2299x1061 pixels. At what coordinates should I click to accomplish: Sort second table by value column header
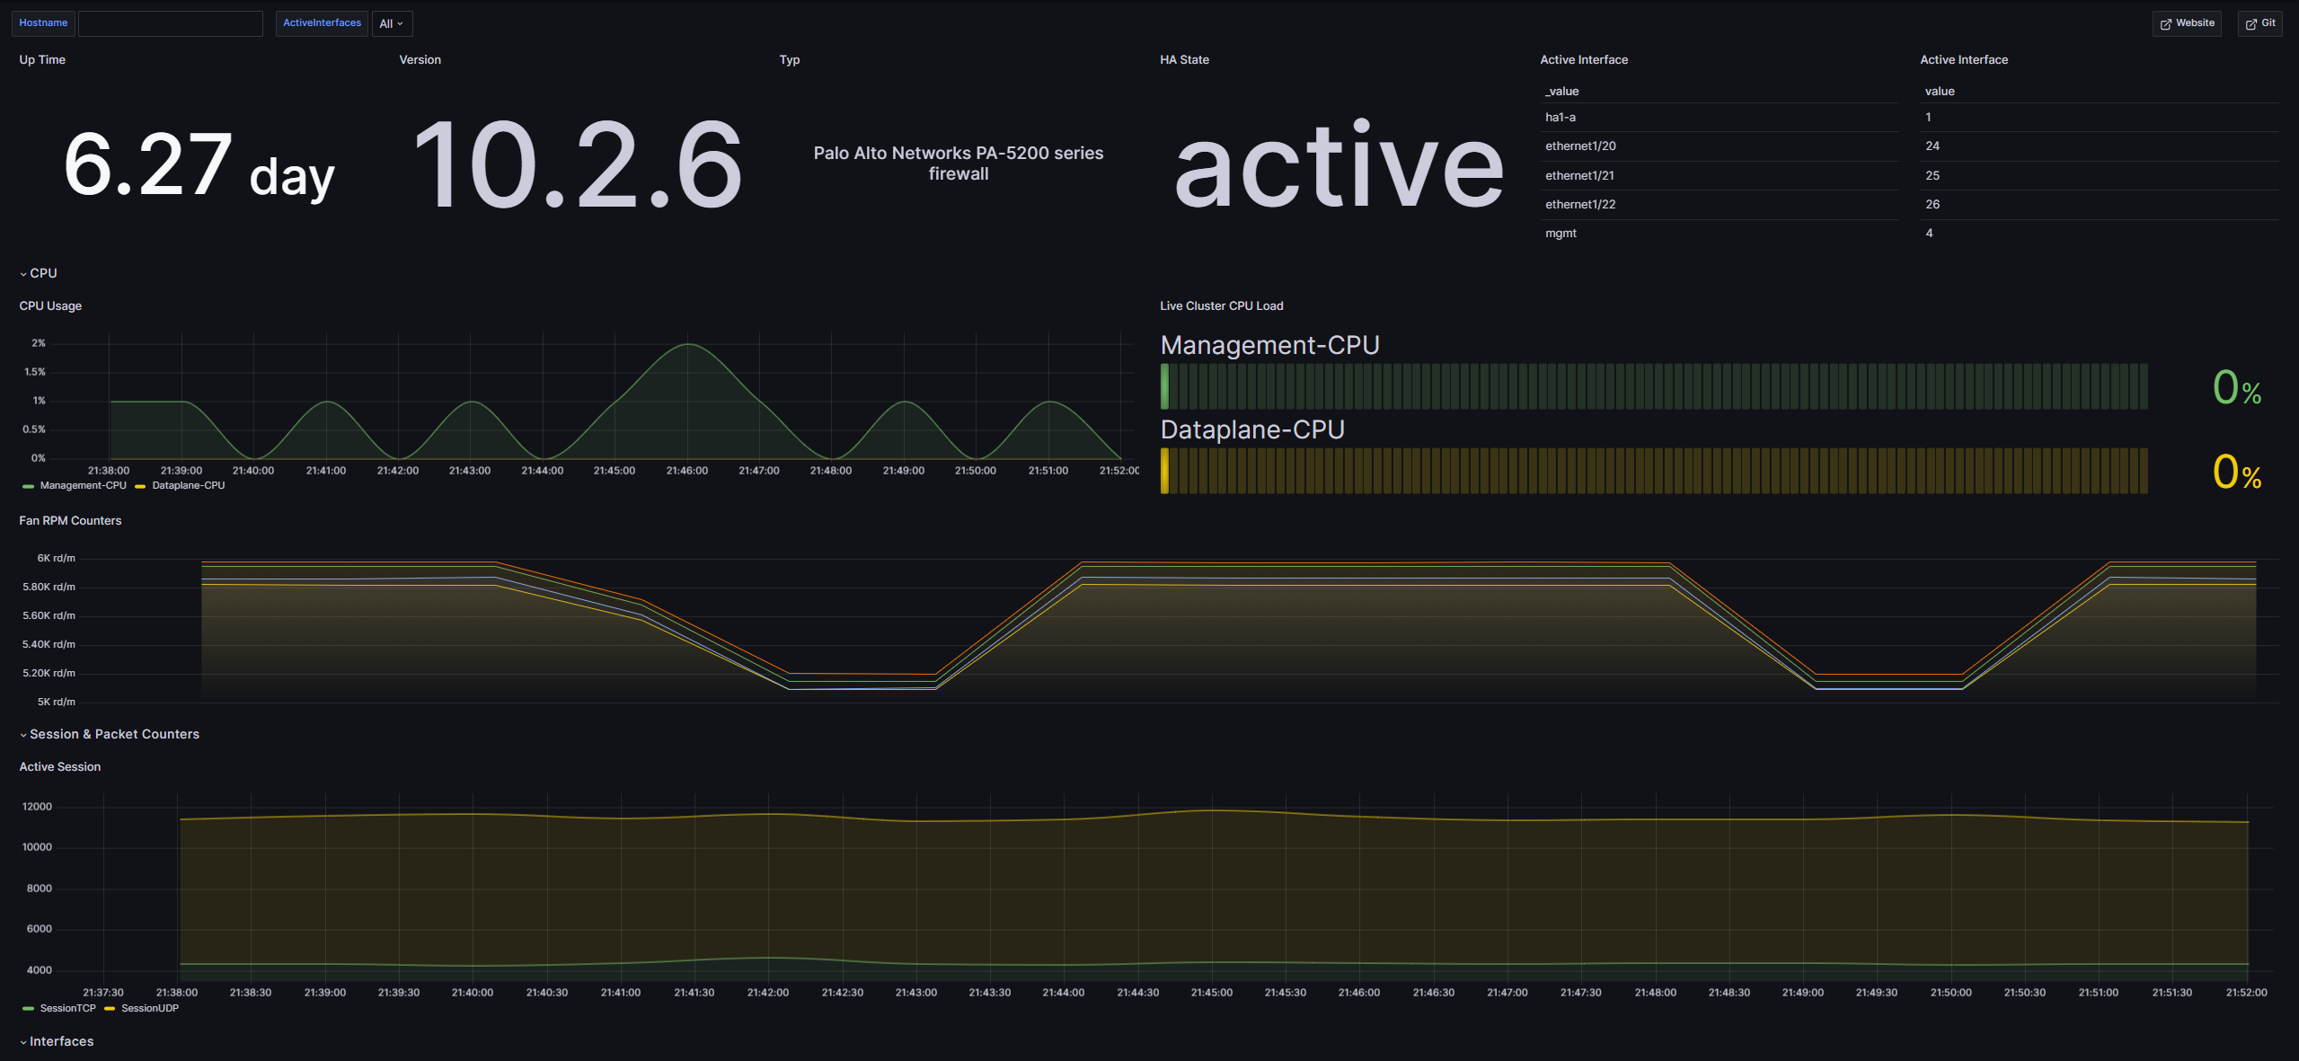point(1940,91)
